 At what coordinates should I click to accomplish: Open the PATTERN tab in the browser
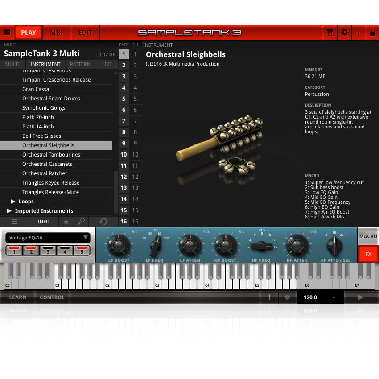(x=80, y=64)
